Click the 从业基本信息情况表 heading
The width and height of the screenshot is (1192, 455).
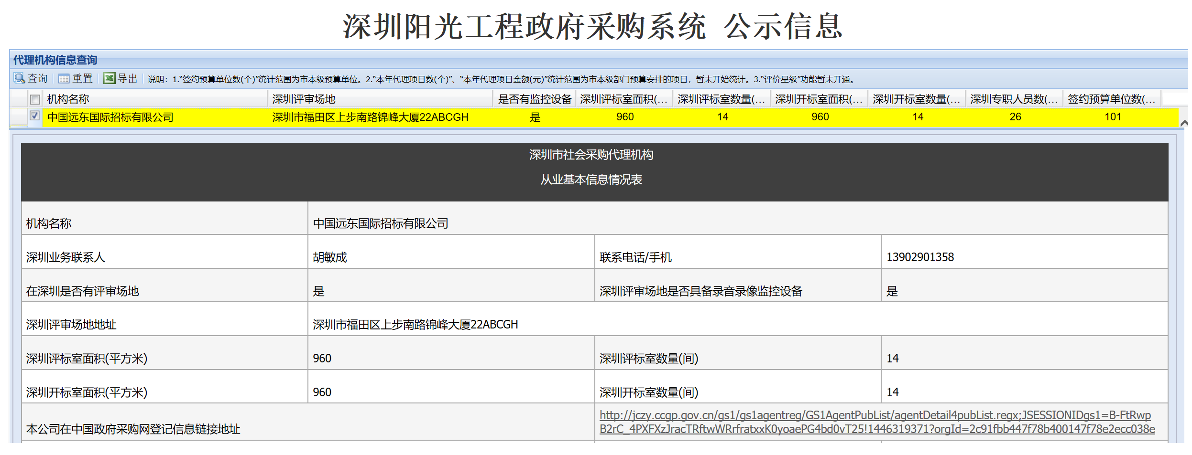tap(591, 180)
